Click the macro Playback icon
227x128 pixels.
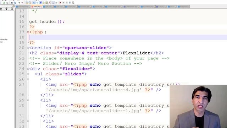coord(67,2)
